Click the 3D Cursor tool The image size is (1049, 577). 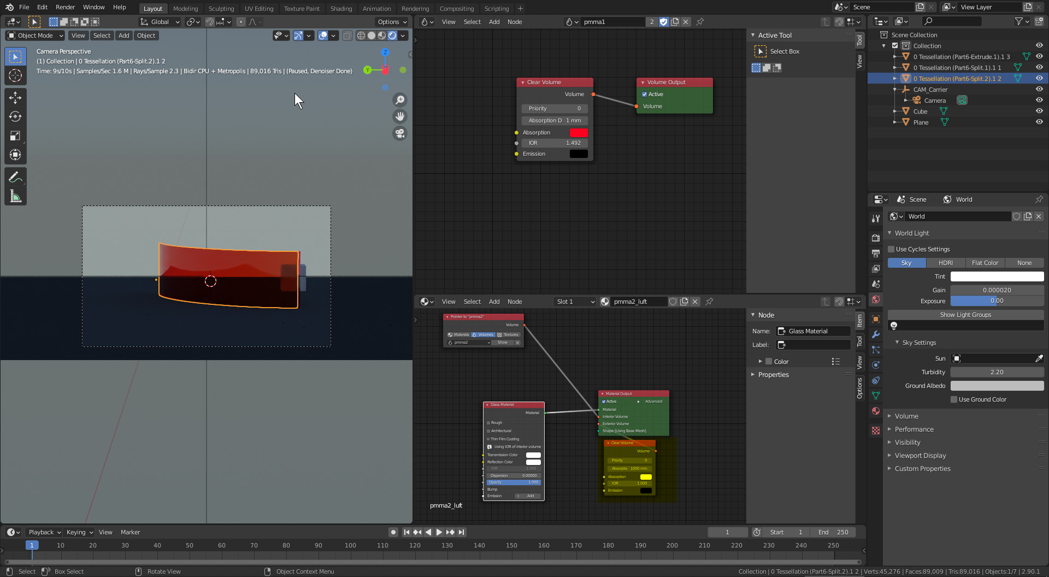pos(15,76)
